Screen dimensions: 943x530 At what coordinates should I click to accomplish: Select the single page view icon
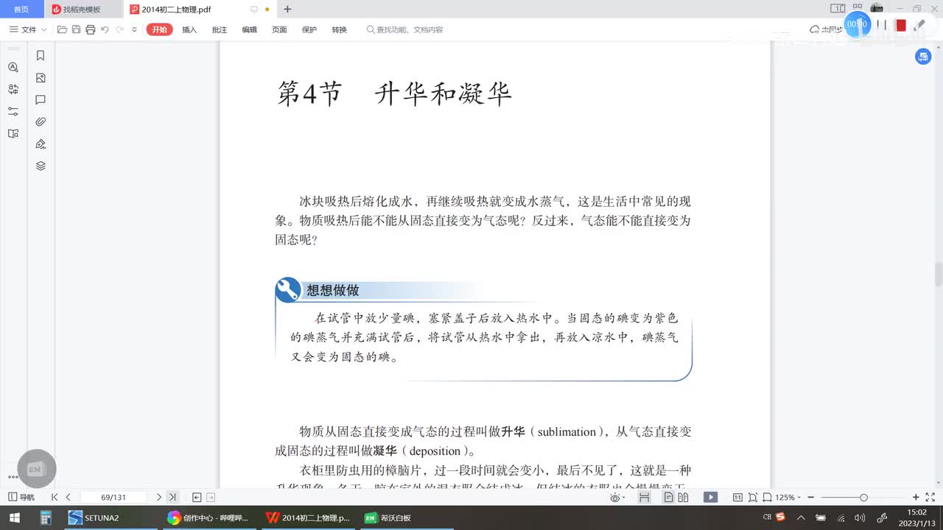pyautogui.click(x=668, y=498)
